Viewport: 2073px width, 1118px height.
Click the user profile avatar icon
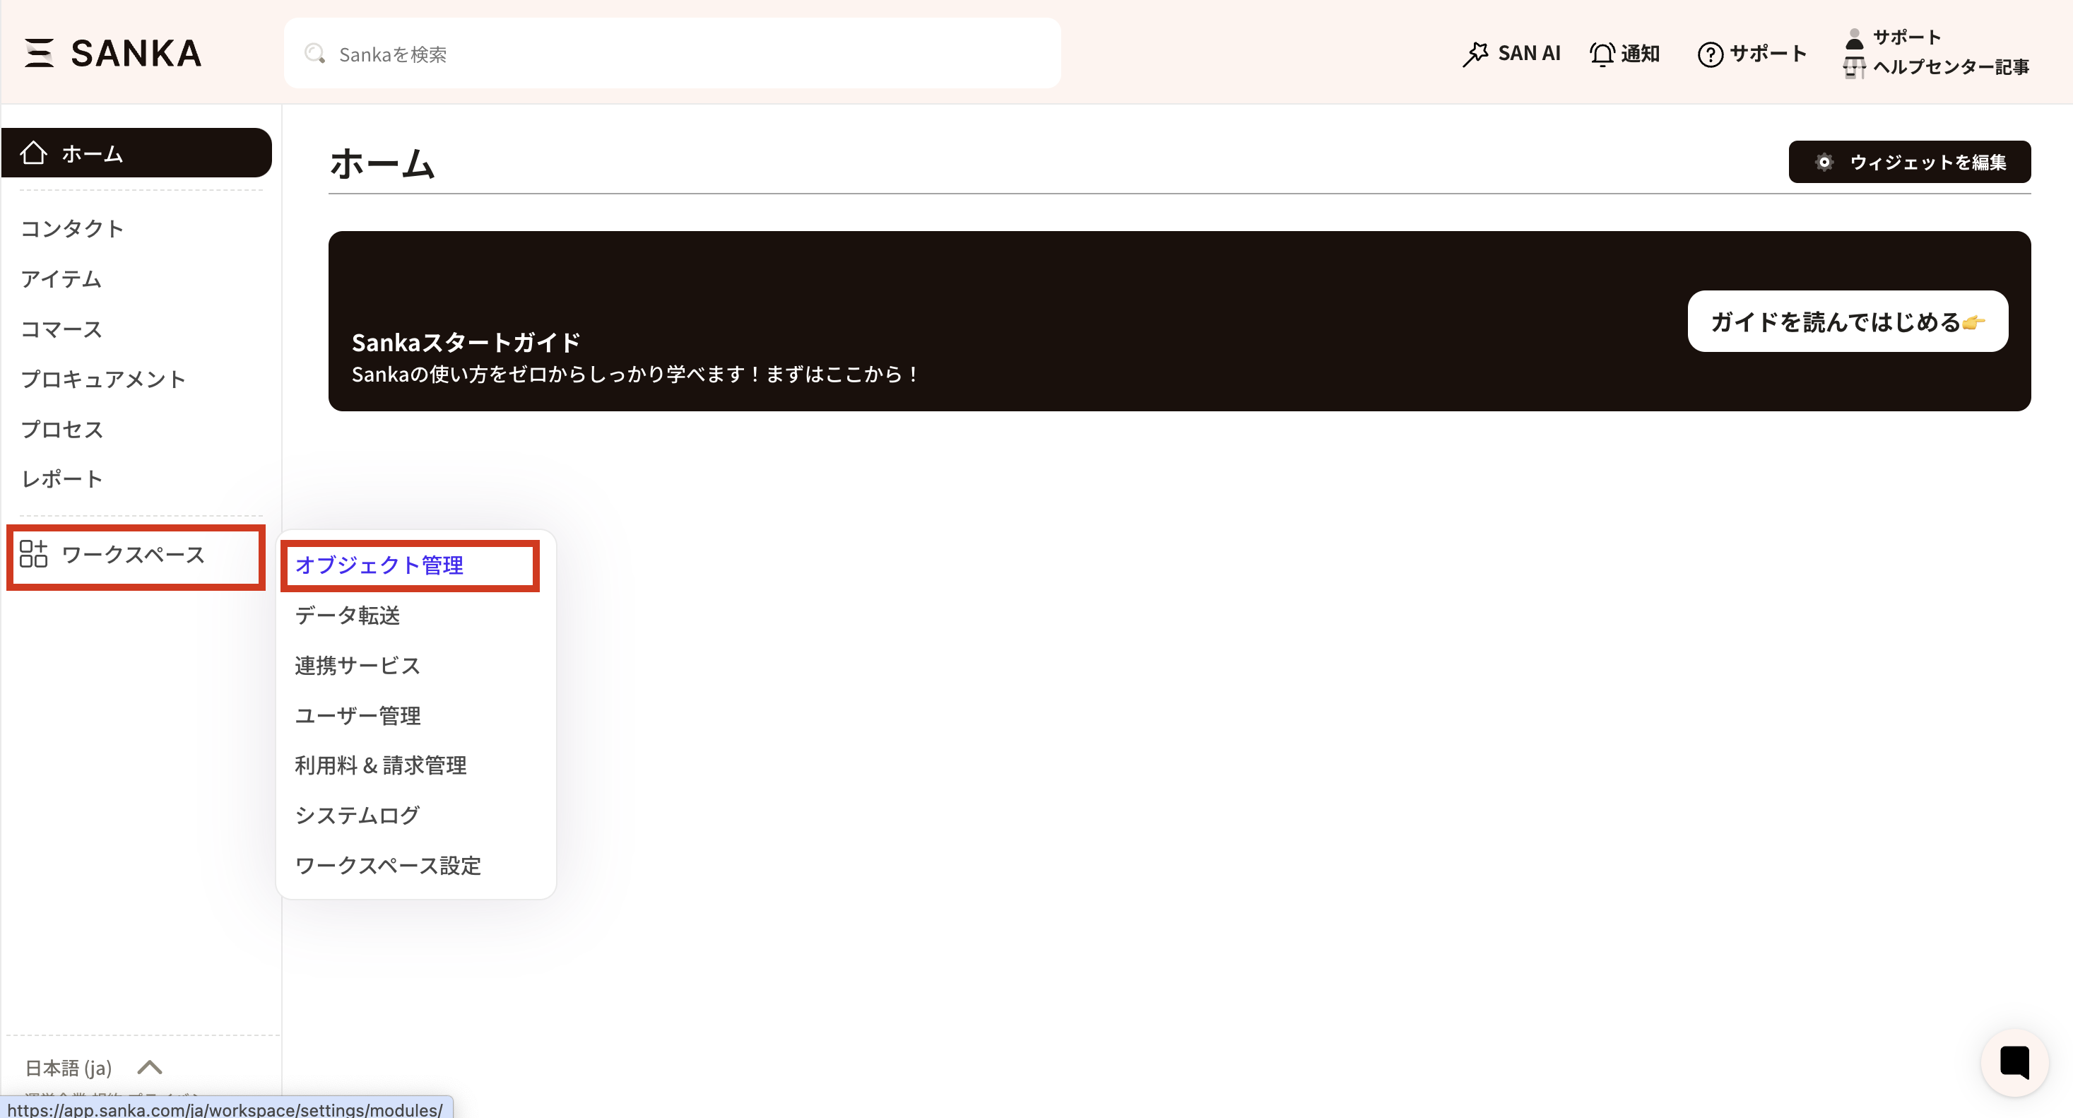coord(1854,38)
